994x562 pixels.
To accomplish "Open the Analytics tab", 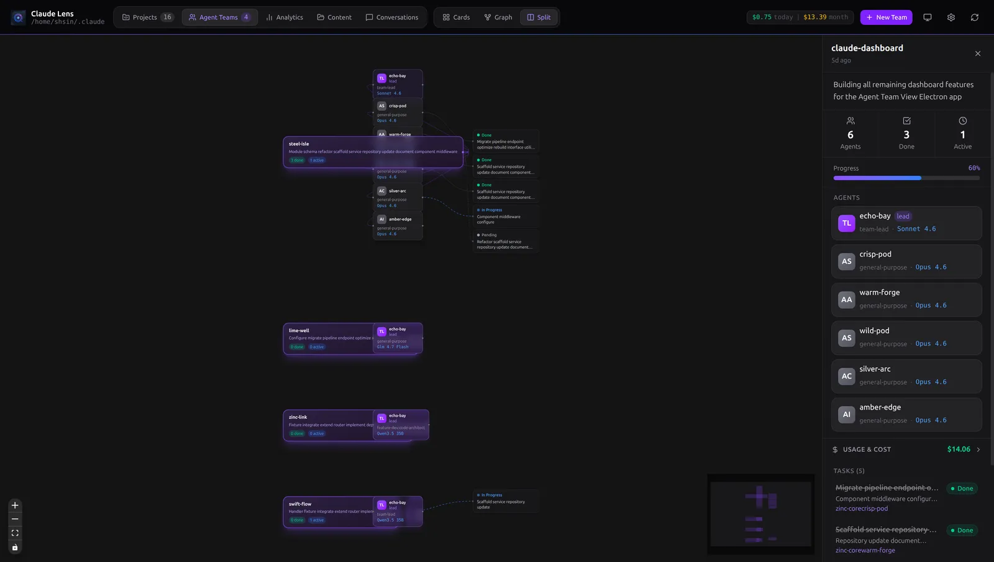I will pos(285,17).
